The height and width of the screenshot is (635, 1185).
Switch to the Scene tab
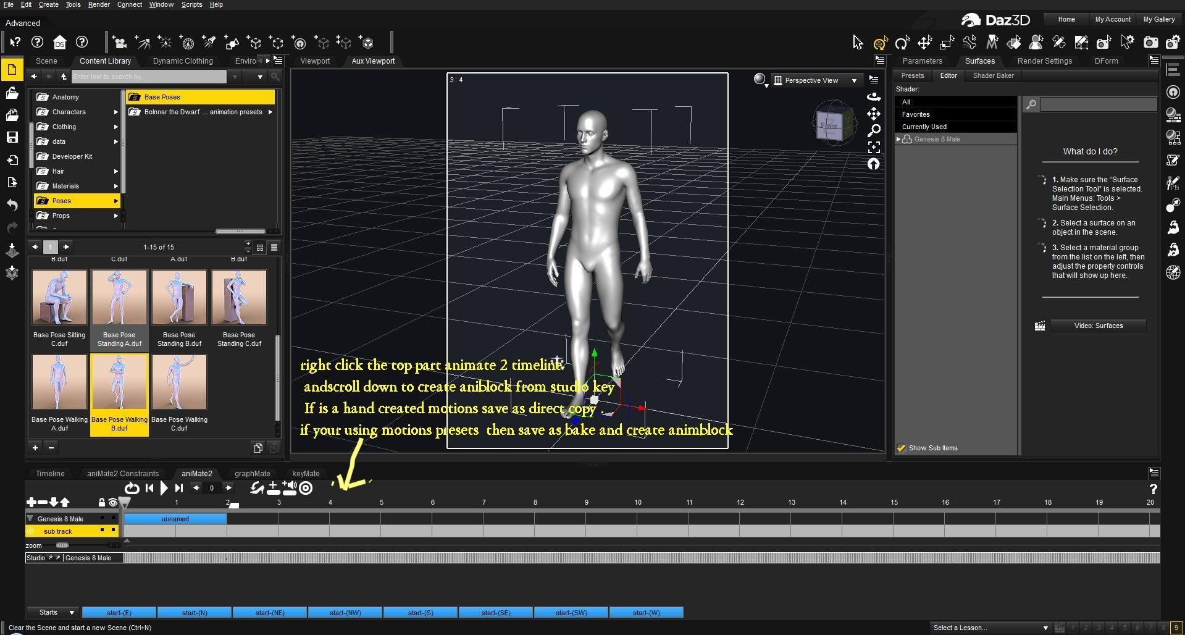click(x=46, y=61)
